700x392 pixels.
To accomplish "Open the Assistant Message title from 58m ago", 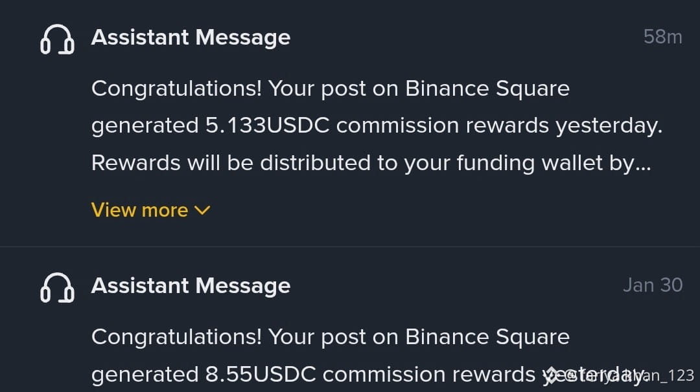I will click(191, 38).
